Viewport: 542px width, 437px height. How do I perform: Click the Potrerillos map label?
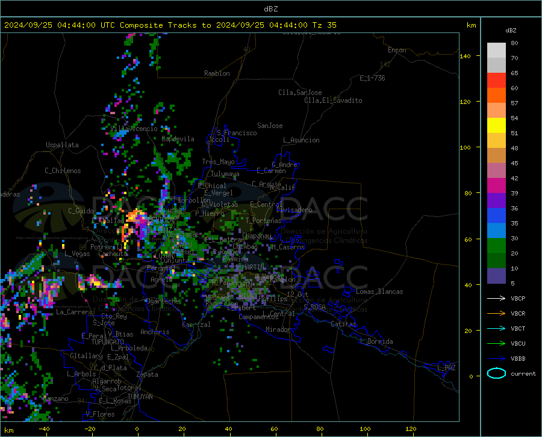click(110, 247)
